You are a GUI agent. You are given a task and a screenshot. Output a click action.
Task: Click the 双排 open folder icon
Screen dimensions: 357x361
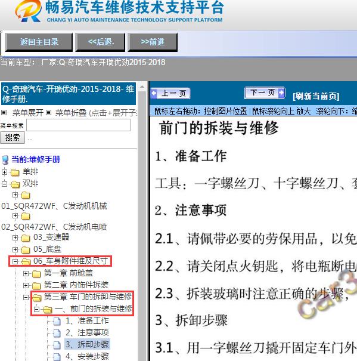pos(15,184)
